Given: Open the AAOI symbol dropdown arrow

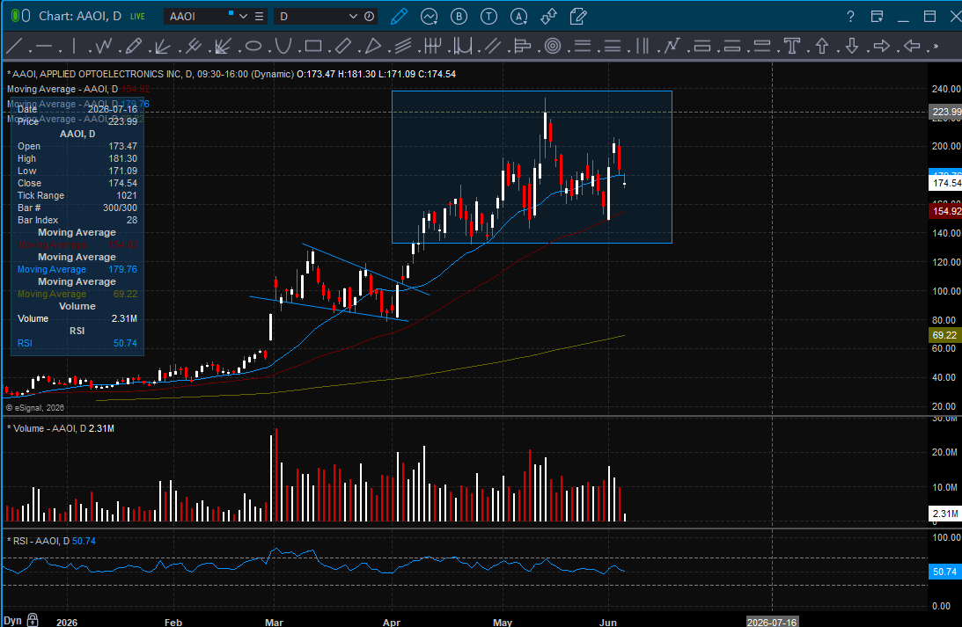Looking at the screenshot, I should [243, 17].
